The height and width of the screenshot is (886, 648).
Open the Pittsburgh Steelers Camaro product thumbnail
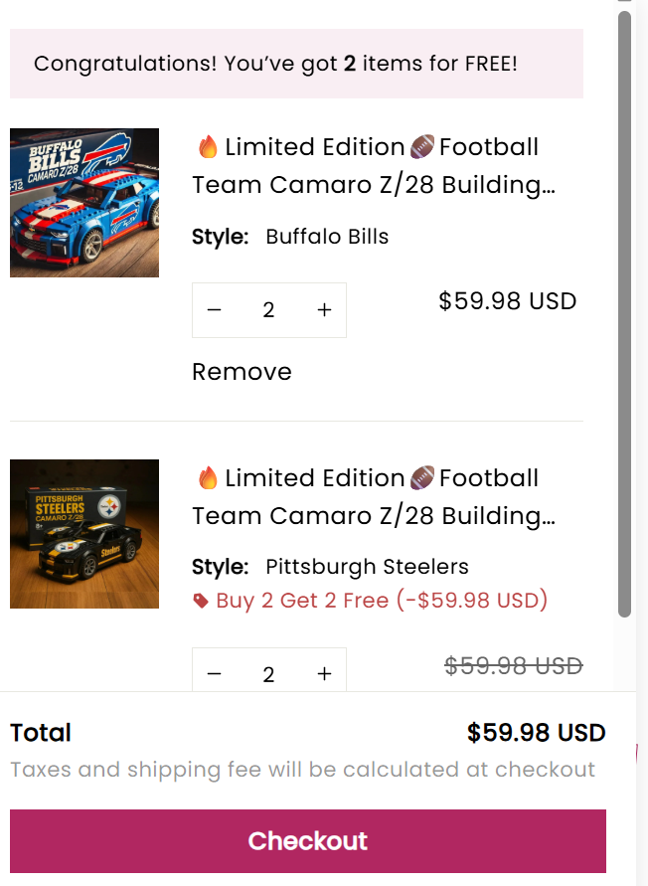pos(84,534)
